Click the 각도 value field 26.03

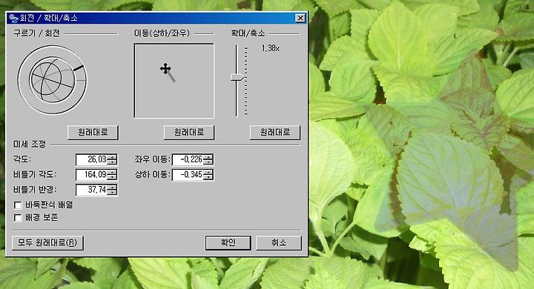click(x=92, y=159)
